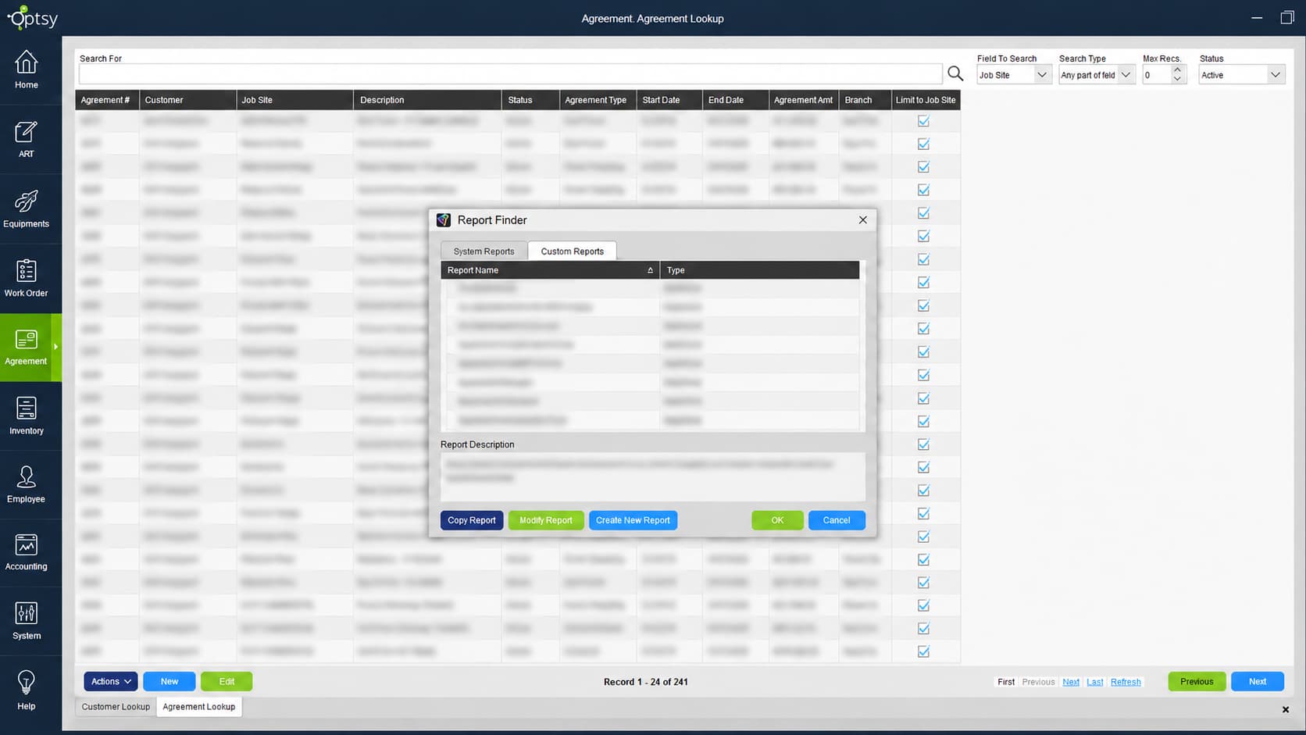Image resolution: width=1306 pixels, height=735 pixels.
Task: Click the Report Finder window icon
Action: [444, 220]
